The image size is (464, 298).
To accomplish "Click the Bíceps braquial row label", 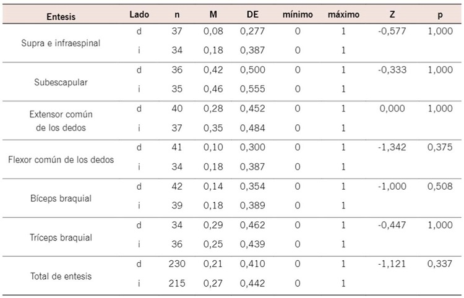I will click(x=61, y=198).
